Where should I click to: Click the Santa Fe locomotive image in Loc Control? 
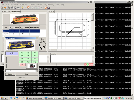coord(20,45)
